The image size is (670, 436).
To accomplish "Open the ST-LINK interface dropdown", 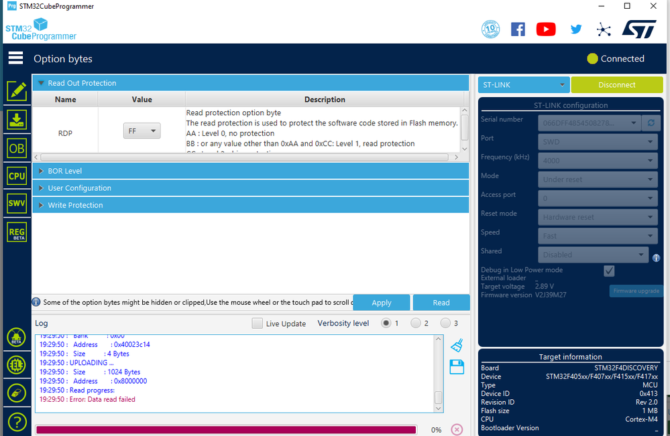I will pos(524,85).
